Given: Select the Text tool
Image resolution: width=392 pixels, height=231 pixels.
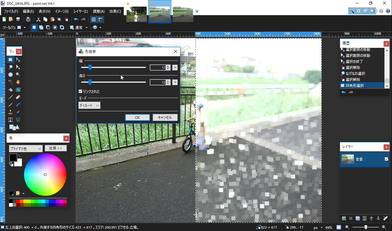Looking at the screenshot, I should coord(11,120).
